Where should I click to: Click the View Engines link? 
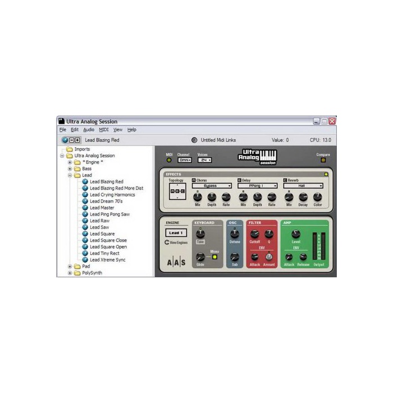176,243
